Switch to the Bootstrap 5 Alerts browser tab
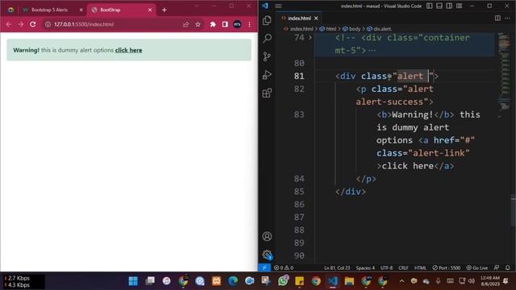This screenshot has height=290, width=516. pos(49,10)
